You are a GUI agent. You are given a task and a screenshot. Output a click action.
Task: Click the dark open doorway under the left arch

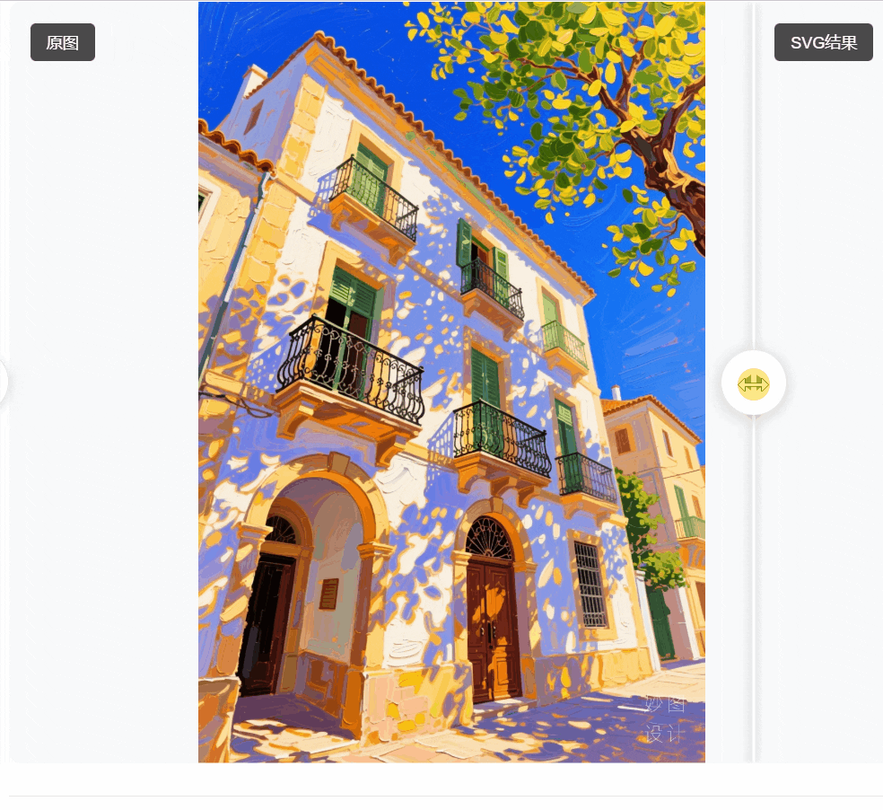tap(266, 623)
